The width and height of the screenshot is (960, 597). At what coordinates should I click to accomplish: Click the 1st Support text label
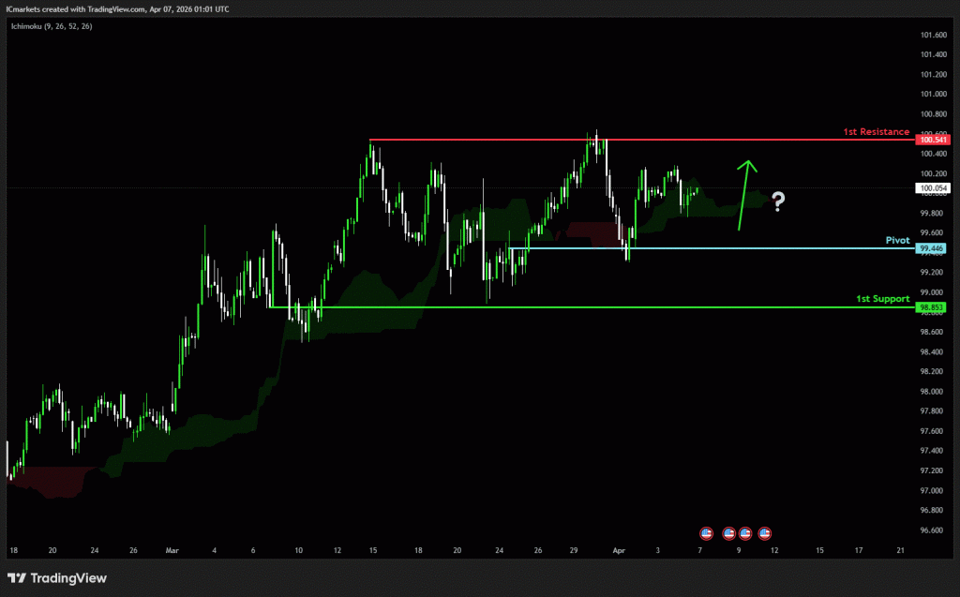881,299
